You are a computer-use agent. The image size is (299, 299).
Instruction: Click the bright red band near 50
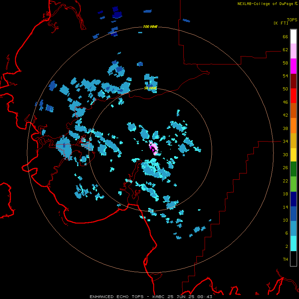point(293,96)
